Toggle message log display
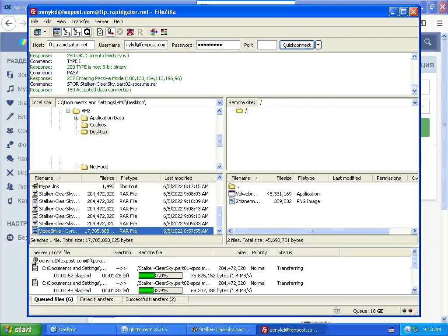Image resolution: width=448 pixels, height=336 pixels. (x=57, y=32)
